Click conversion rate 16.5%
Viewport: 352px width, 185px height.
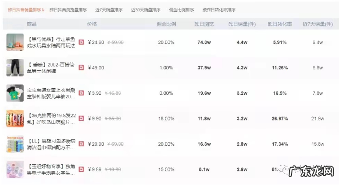[280, 93]
